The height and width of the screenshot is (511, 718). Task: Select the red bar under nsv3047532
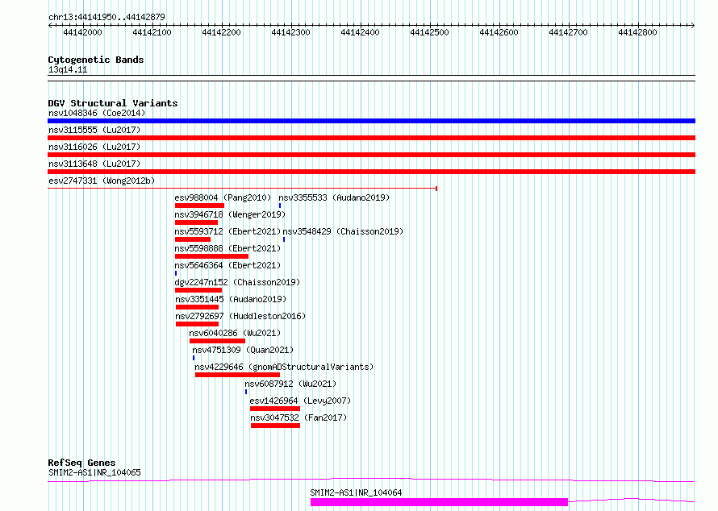[275, 426]
